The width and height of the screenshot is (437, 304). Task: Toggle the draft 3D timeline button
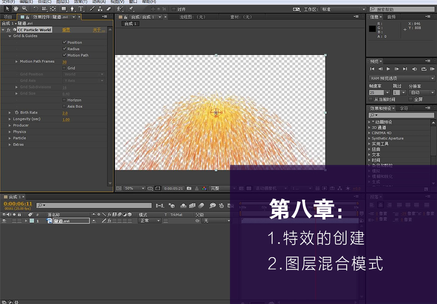171,206
